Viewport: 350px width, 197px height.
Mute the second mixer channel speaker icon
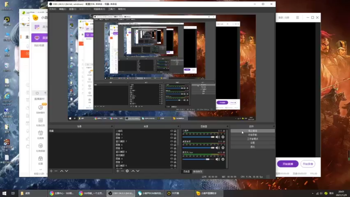click(217, 148)
